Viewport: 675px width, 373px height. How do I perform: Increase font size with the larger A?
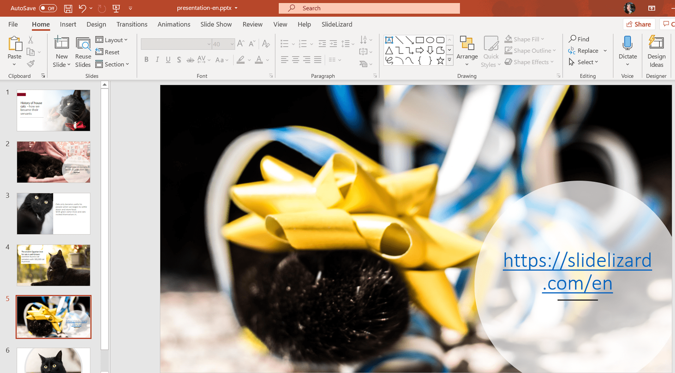[x=240, y=44]
